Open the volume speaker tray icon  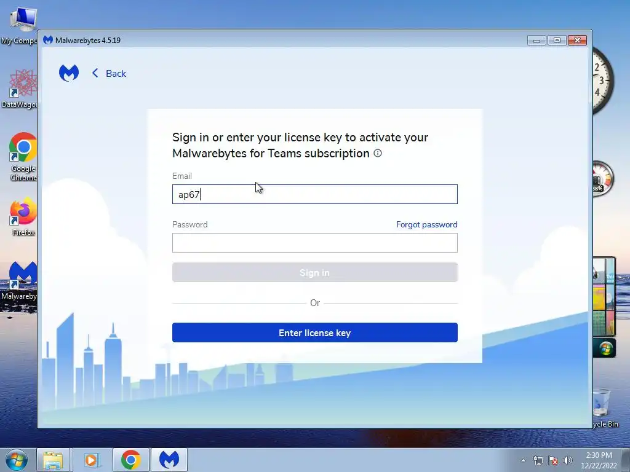click(x=567, y=460)
